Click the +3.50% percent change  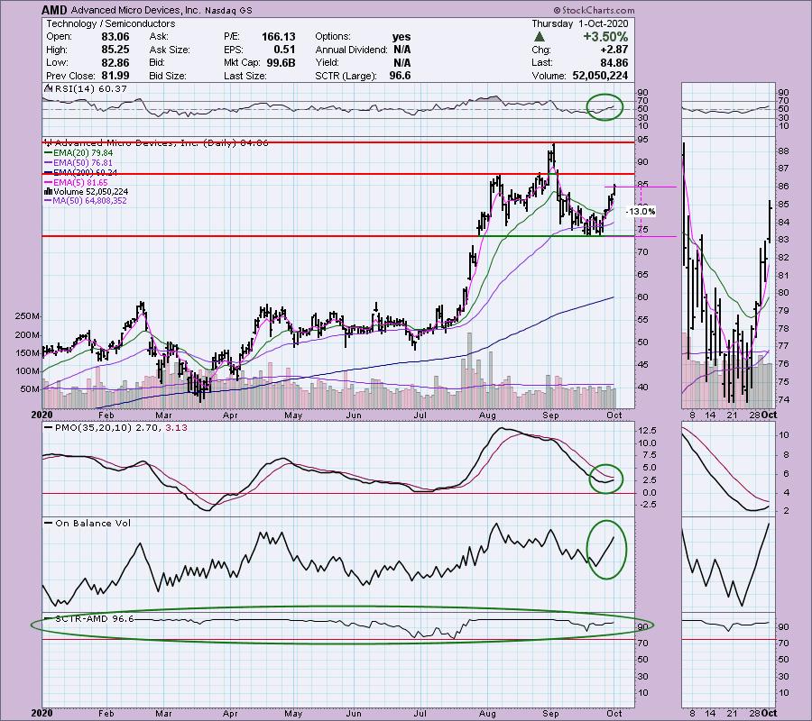605,37
